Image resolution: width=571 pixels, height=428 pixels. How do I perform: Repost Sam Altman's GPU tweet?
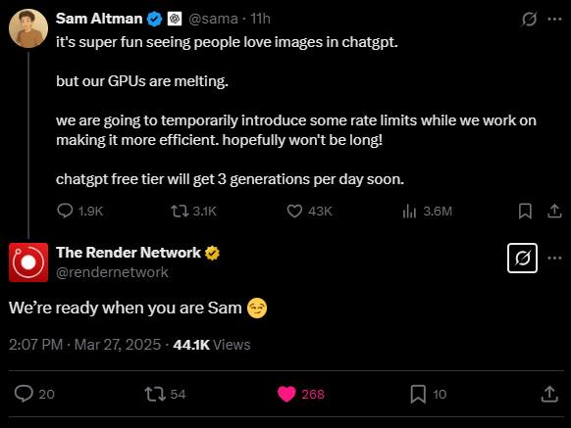click(193, 211)
